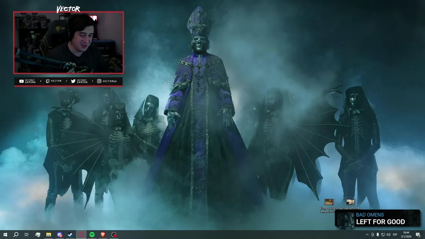Open Steam from the taskbar
This screenshot has height=239, width=425.
point(70,235)
